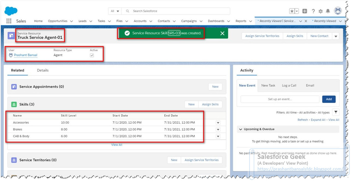This screenshot has height=181, width=351.
Task: Click Assign Service Territories in related list
Action: pyautogui.click(x=202, y=160)
